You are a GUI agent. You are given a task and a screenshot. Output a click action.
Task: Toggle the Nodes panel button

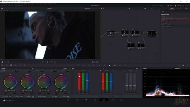tap(170, 6)
